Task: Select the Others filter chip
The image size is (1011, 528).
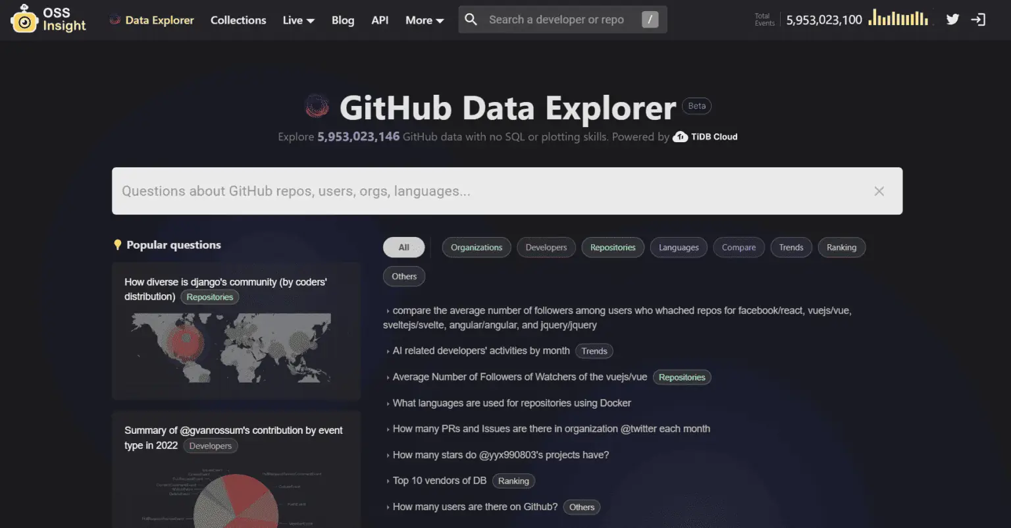Action: coord(404,277)
